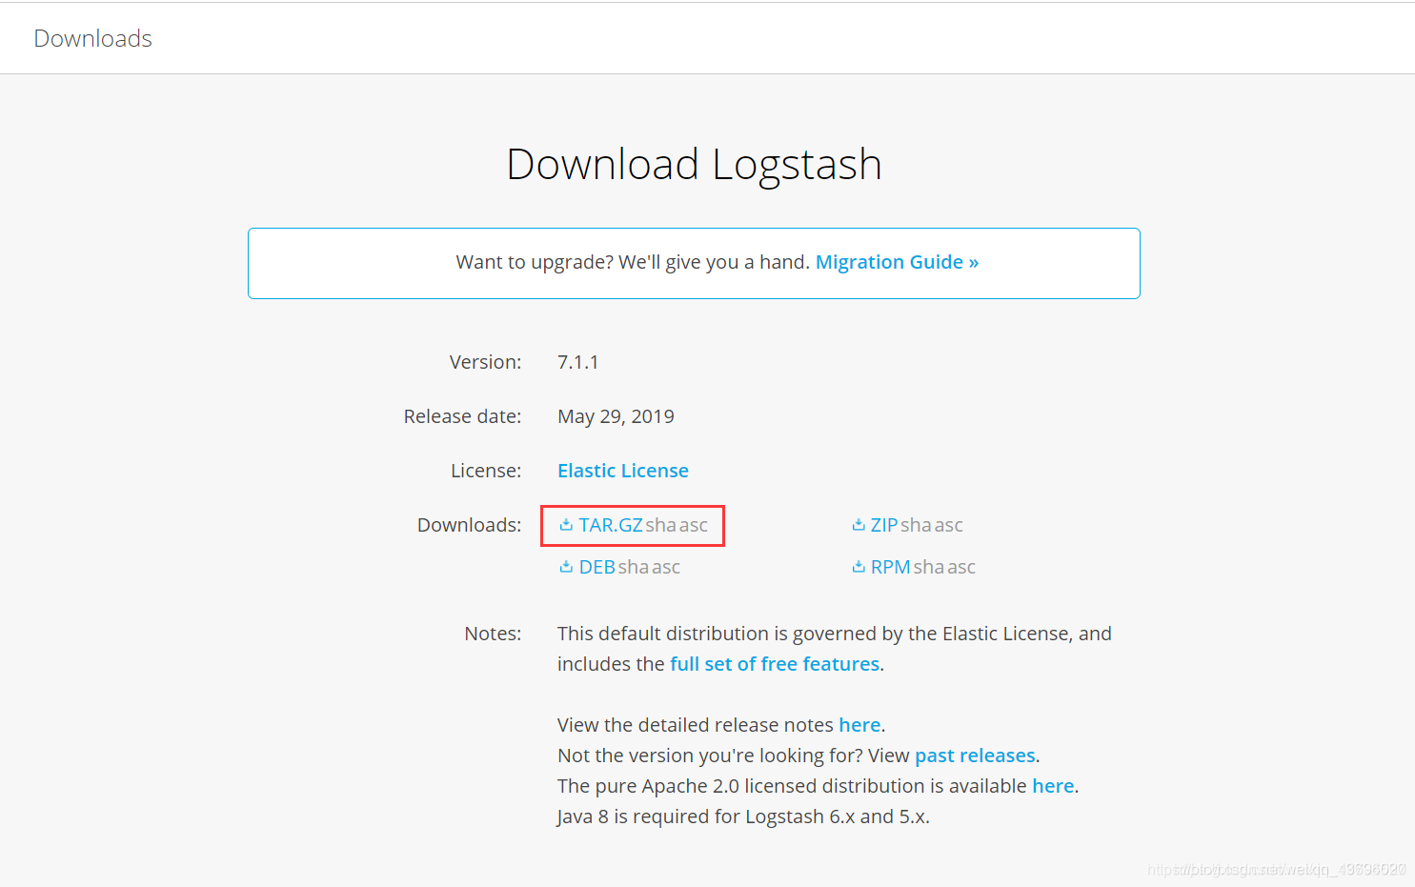The width and height of the screenshot is (1415, 887).
Task: Open asc signature for TAR.GZ
Action: (694, 525)
